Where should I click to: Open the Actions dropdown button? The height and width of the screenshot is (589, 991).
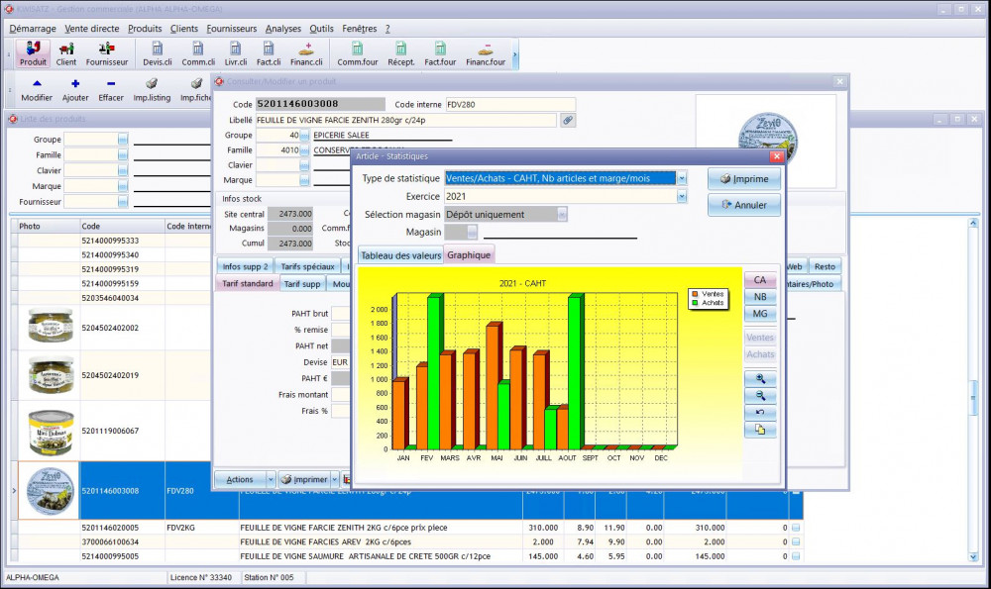pos(245,479)
